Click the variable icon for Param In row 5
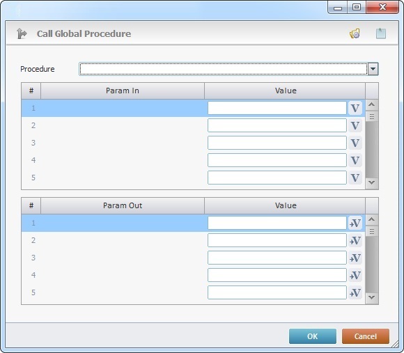404x353 pixels. coord(355,178)
